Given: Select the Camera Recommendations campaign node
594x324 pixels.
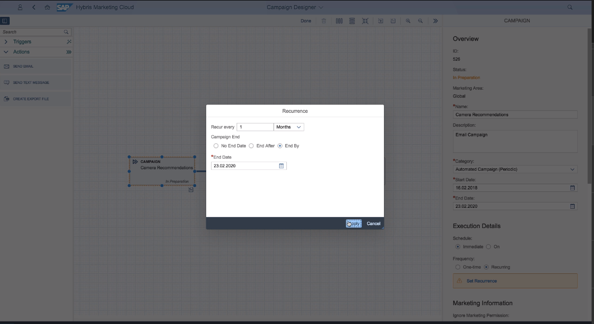Looking at the screenshot, I should click(162, 171).
